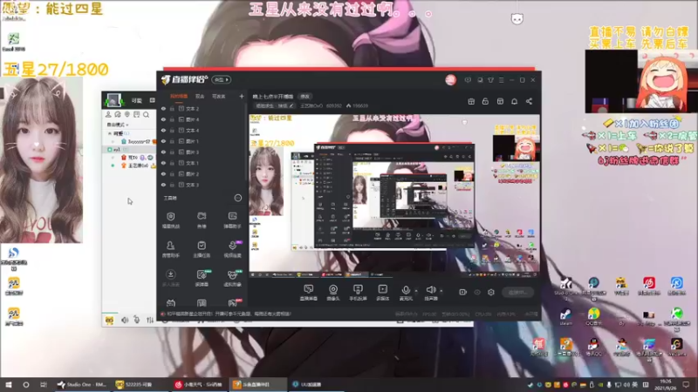Hide the 文本 3 source
This screenshot has height=392, width=698.
(163, 185)
